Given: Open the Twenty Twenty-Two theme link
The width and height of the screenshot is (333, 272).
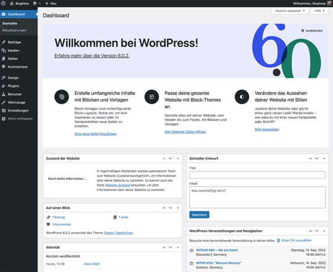Looking at the screenshot, I should point(118,233).
